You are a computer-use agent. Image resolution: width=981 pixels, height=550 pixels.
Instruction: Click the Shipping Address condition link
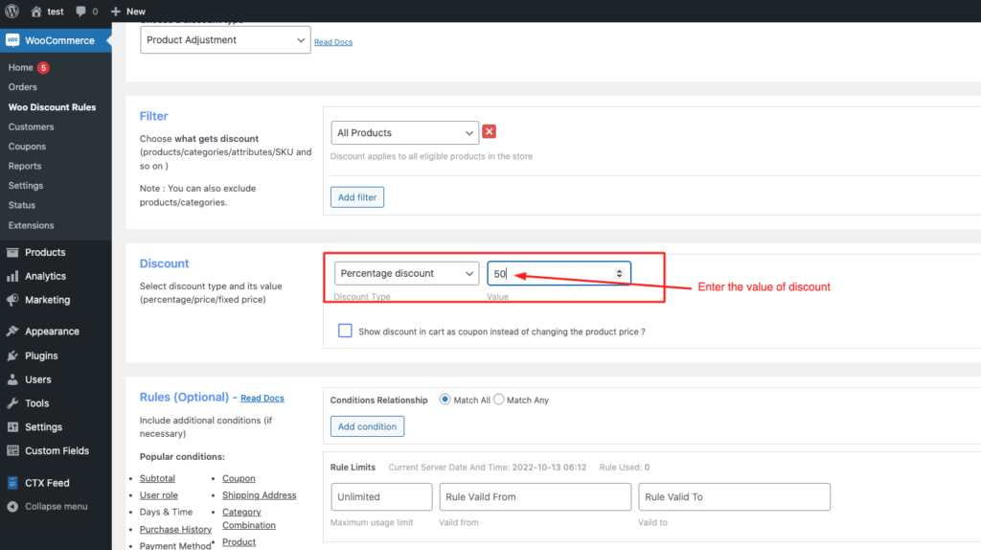(x=259, y=495)
